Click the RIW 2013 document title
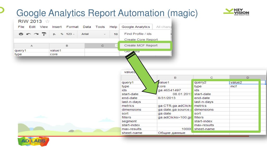 pyautogui.click(x=30, y=21)
